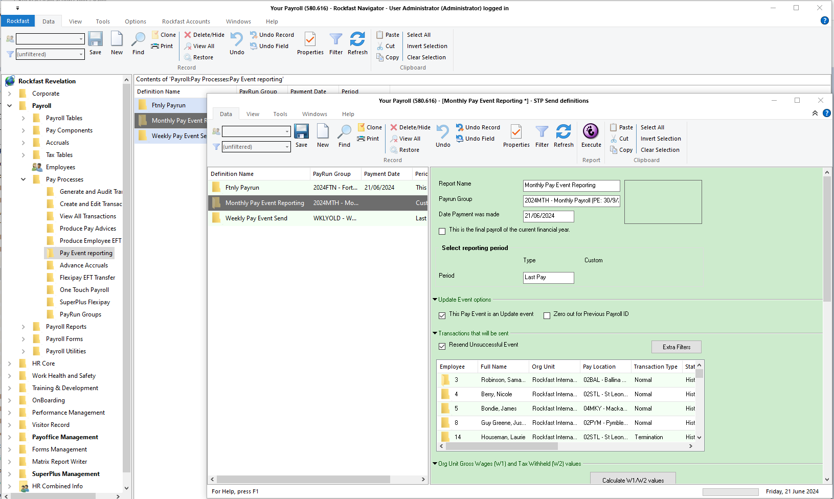Expand Payroll Reports tree node
This screenshot has width=834, height=499.
(23, 327)
